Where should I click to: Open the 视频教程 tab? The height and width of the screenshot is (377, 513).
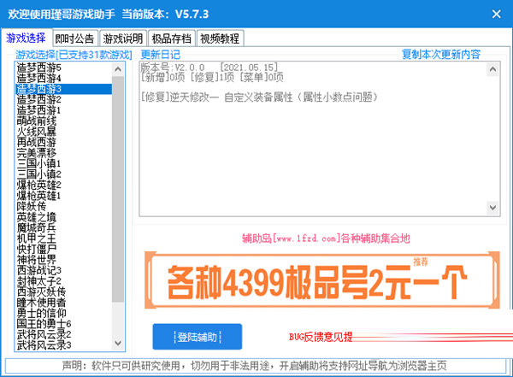point(220,38)
